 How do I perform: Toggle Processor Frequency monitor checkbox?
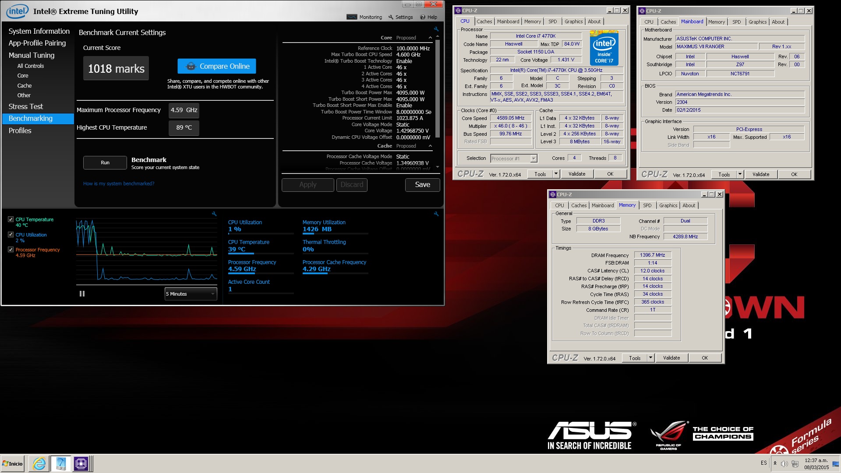pos(11,250)
